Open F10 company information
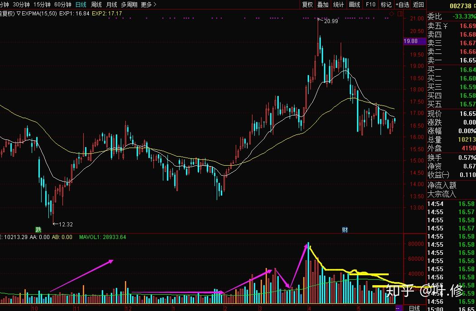This screenshot has width=476, height=311. (371, 5)
